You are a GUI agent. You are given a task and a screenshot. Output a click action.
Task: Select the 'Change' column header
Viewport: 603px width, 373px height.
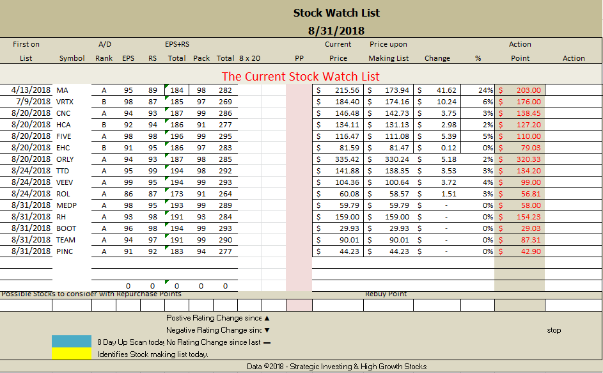437,58
